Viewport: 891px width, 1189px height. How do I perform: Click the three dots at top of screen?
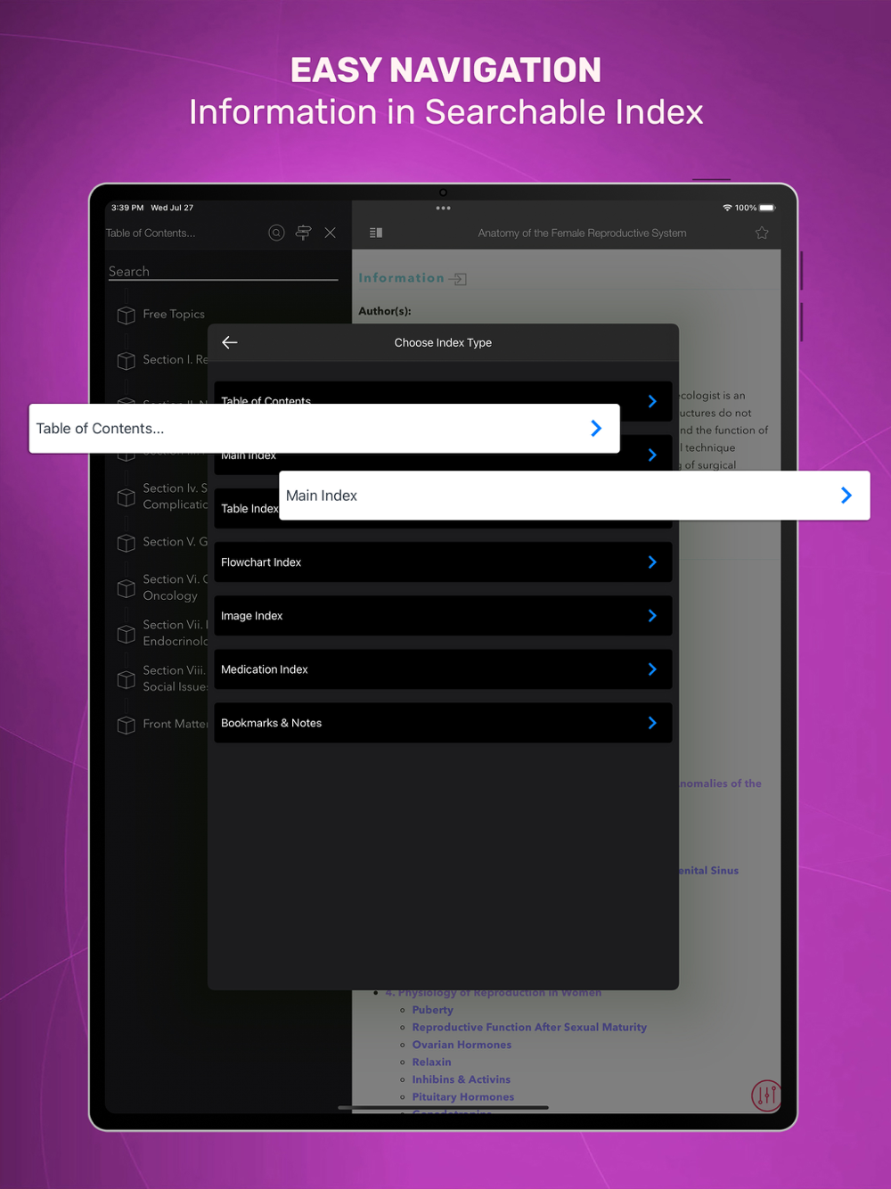(x=443, y=208)
